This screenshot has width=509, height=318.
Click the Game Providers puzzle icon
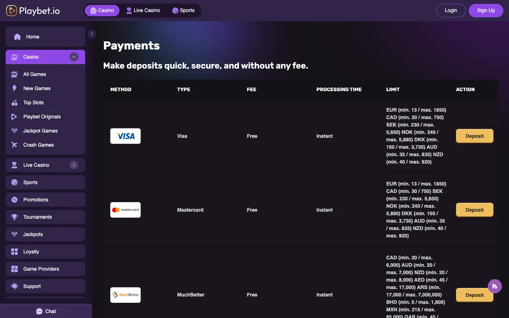tap(14, 269)
